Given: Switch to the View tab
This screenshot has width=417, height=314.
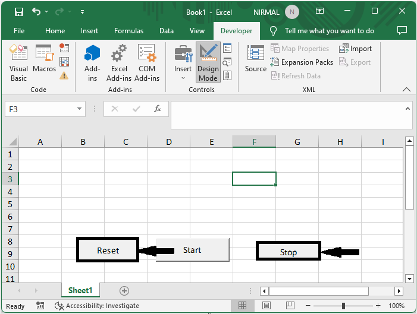Looking at the screenshot, I should (x=197, y=31).
